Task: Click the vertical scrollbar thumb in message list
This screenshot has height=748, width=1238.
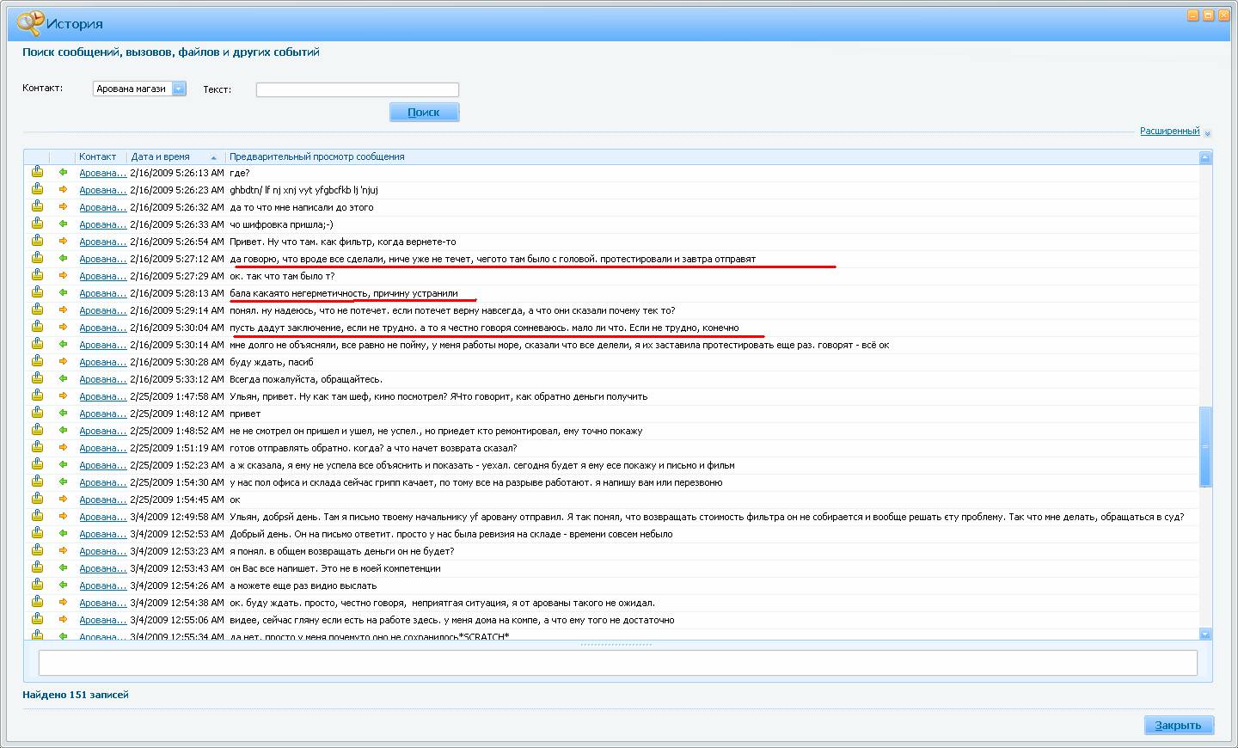Action: 1204,446
